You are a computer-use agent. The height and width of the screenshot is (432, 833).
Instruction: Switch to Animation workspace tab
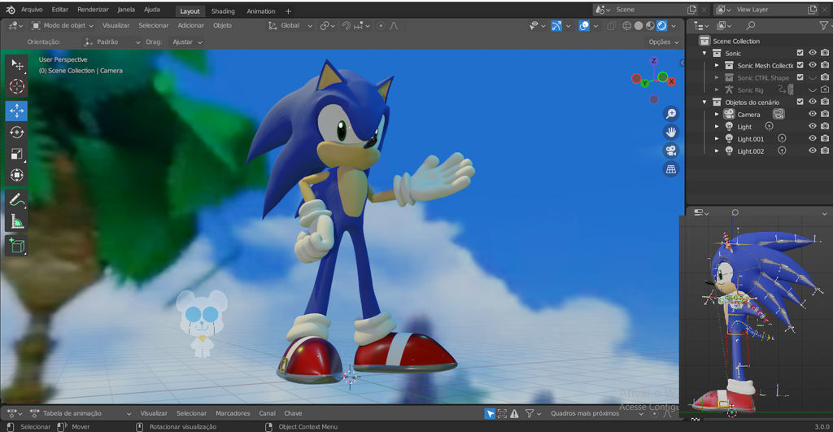tap(261, 11)
